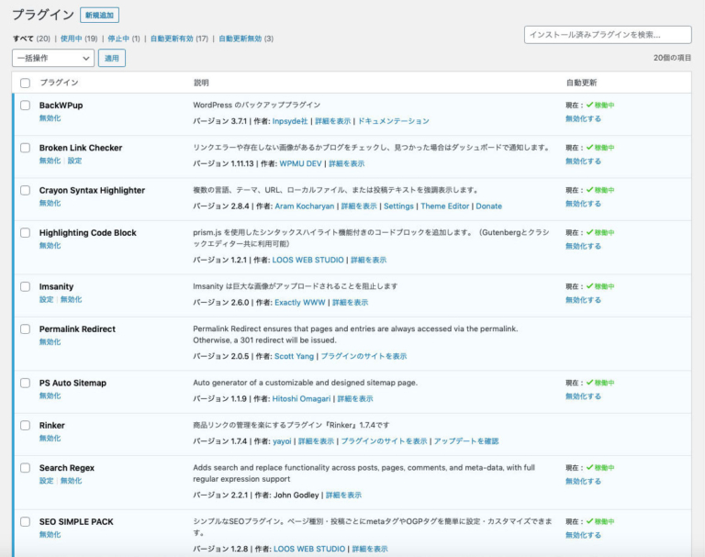Open the 一括操作 bulk actions dropdown

[x=53, y=58]
